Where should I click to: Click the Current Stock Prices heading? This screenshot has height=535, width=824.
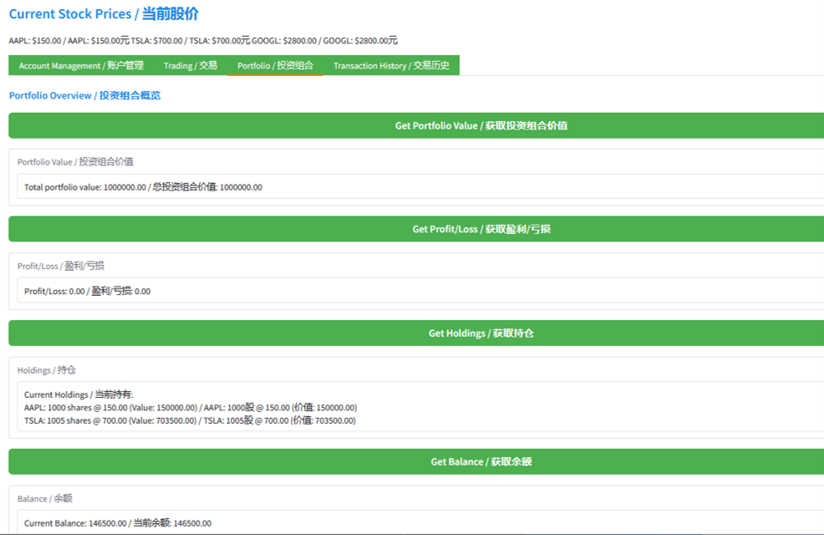pos(104,14)
